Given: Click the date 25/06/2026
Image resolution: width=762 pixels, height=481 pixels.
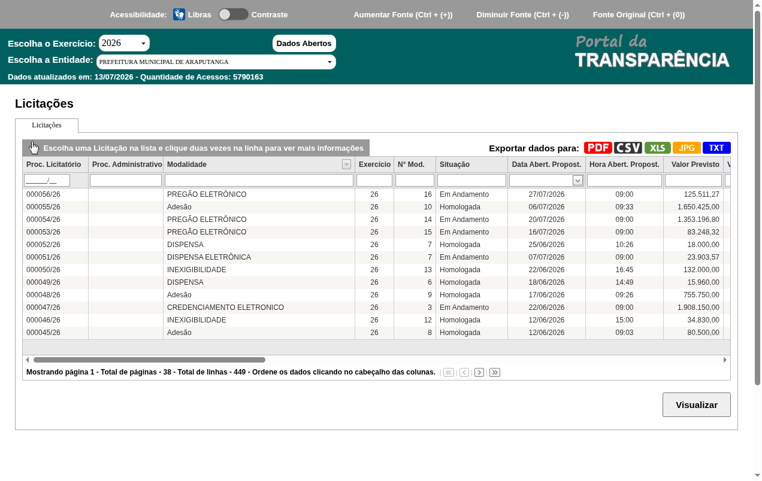Looking at the screenshot, I should click(x=546, y=245).
